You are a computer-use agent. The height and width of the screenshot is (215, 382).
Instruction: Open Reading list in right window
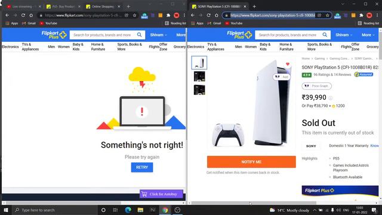[368, 23]
